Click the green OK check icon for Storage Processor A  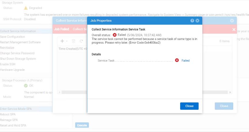tap(26, 86)
